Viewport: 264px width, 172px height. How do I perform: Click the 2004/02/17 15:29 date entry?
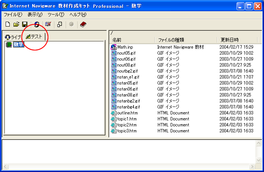point(236,47)
